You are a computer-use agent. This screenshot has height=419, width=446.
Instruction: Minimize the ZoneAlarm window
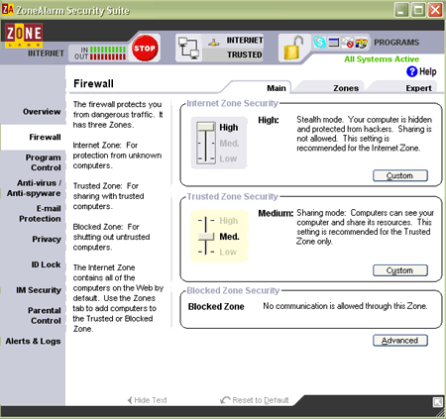click(x=401, y=10)
